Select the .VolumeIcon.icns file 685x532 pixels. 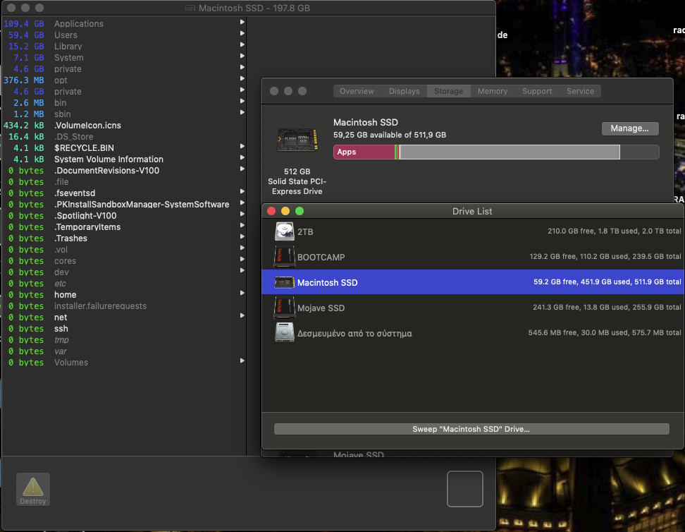tap(87, 126)
